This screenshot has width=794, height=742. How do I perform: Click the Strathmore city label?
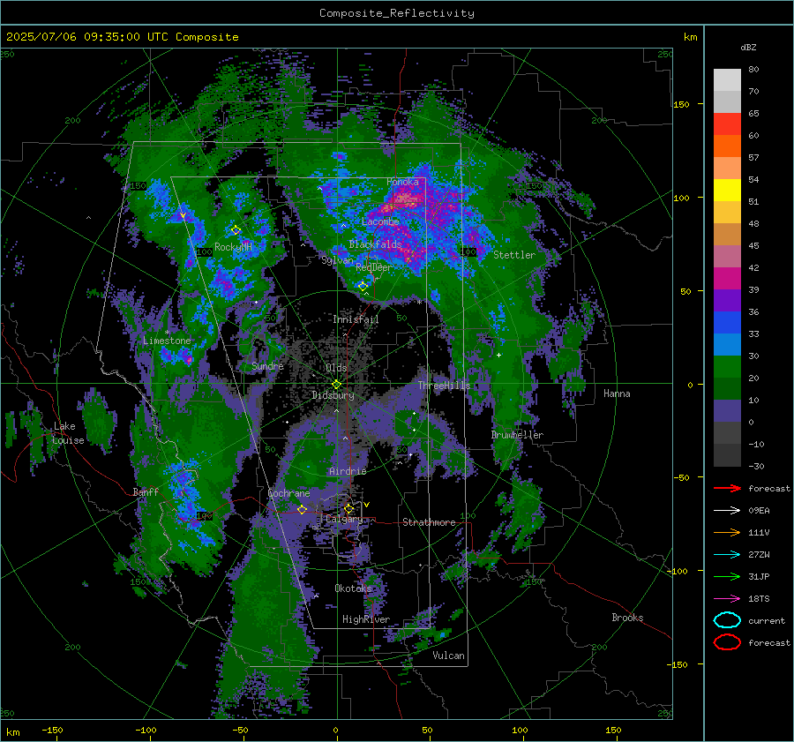tap(429, 522)
